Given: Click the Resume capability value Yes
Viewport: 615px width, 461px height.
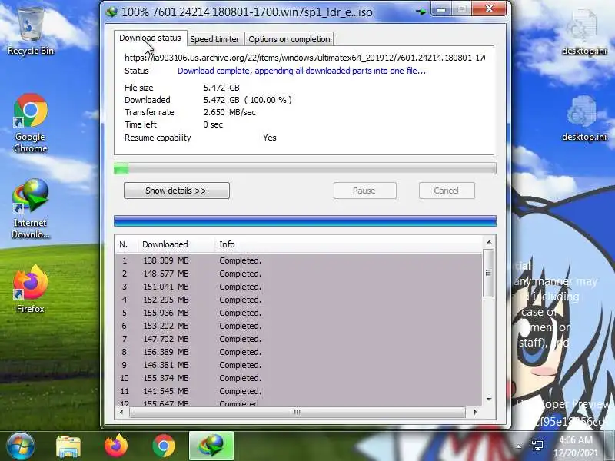Looking at the screenshot, I should click(x=270, y=138).
